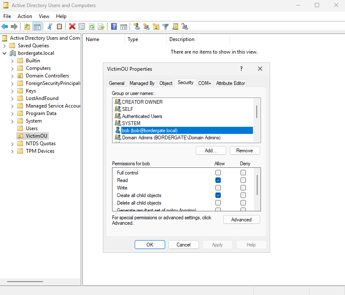Viewport: 345px width, 295px height.
Task: Click the Remove button
Action: 244,151
